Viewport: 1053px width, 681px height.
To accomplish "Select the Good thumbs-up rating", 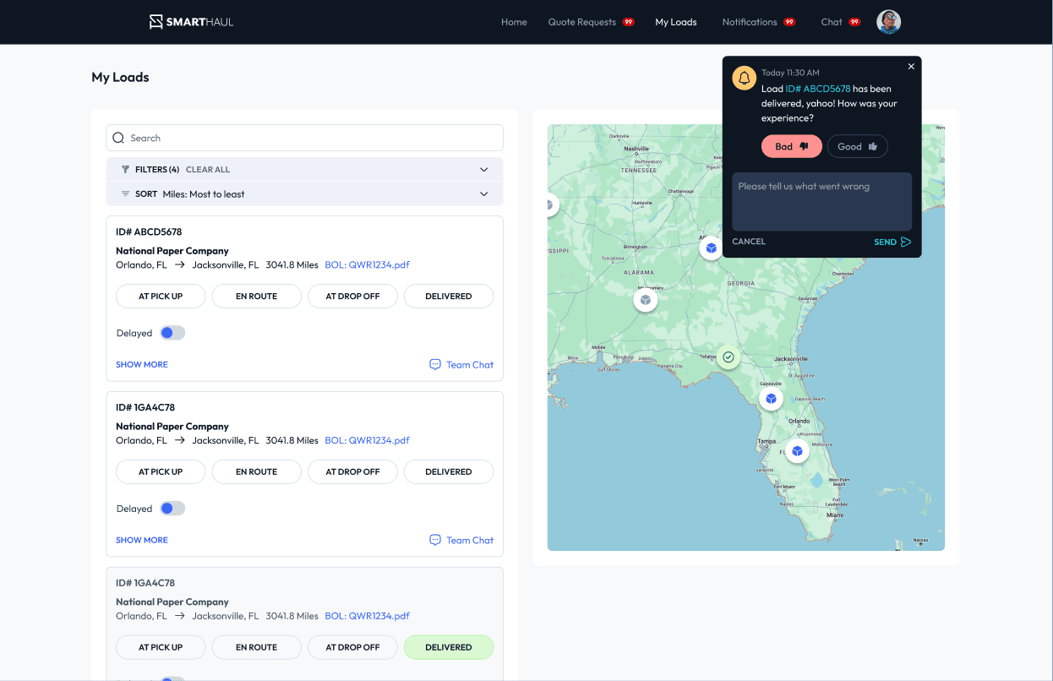I will [x=857, y=146].
